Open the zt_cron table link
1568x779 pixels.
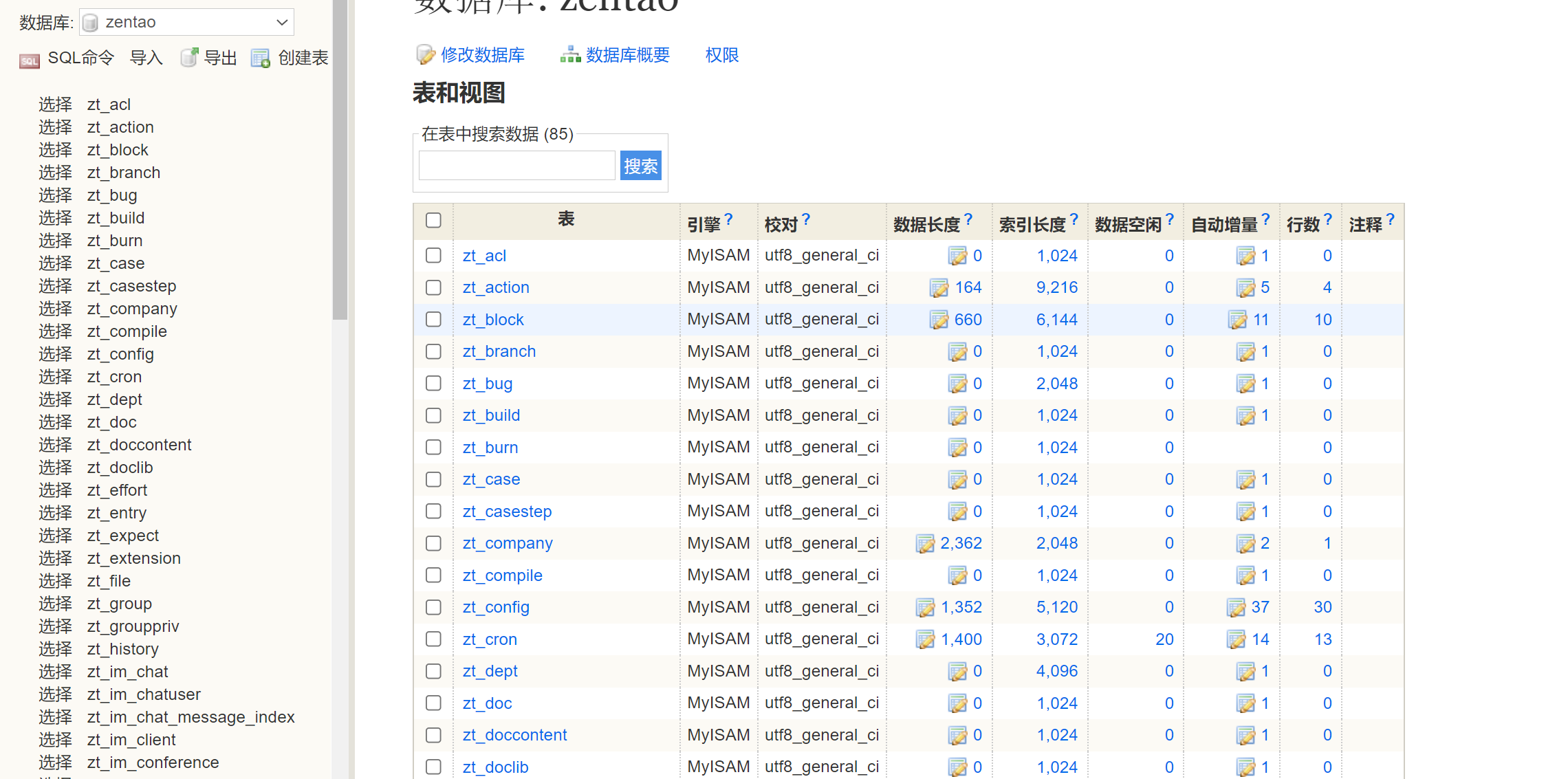(x=489, y=639)
